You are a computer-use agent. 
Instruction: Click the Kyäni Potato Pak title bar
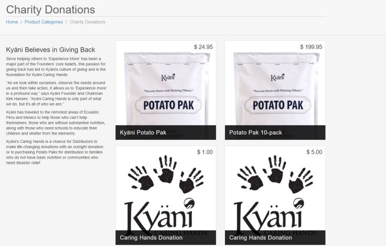pyautogui.click(x=166, y=132)
